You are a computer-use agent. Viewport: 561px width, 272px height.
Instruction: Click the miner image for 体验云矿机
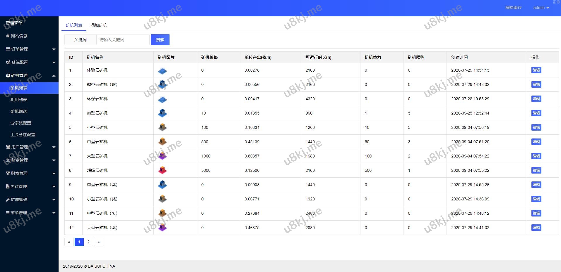pyautogui.click(x=162, y=71)
